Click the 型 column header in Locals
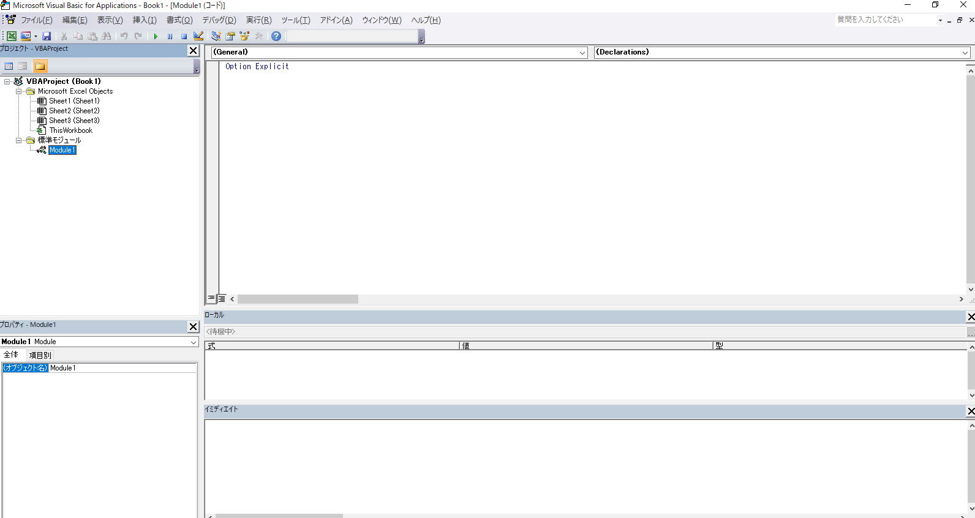The image size is (975, 518). pyautogui.click(x=840, y=346)
